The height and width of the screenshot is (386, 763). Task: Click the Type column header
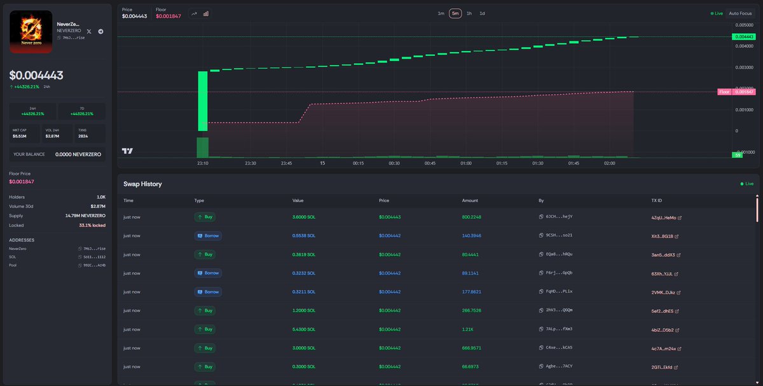[x=200, y=200]
